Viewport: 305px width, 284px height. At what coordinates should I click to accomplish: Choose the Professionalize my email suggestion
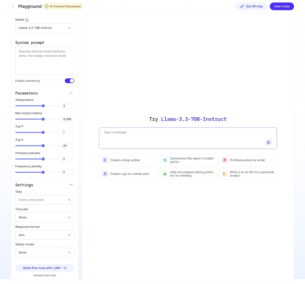(248, 160)
